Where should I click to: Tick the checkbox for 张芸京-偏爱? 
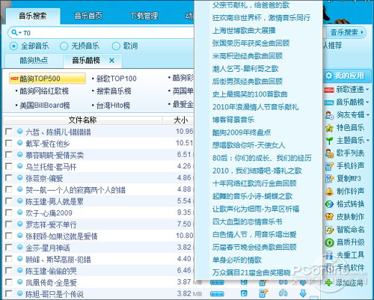tap(9, 178)
